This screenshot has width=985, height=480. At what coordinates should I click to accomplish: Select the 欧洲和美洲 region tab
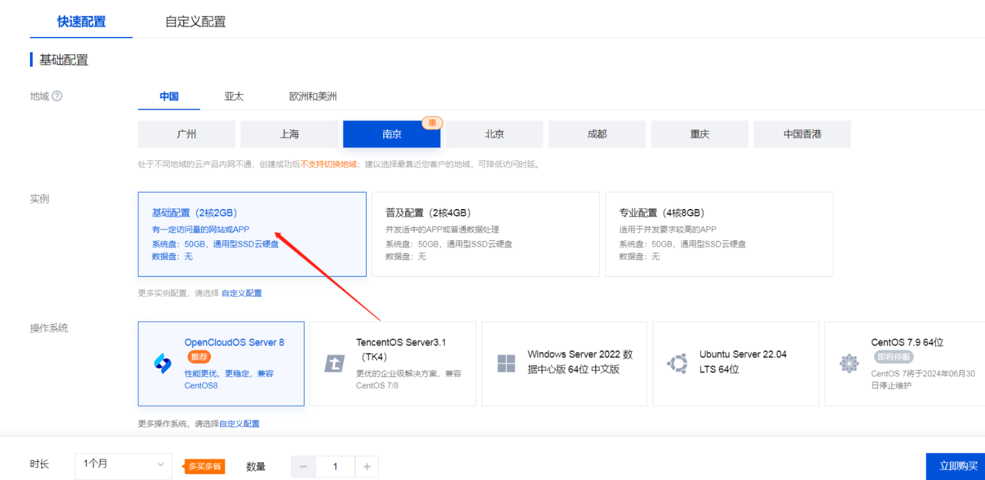313,96
